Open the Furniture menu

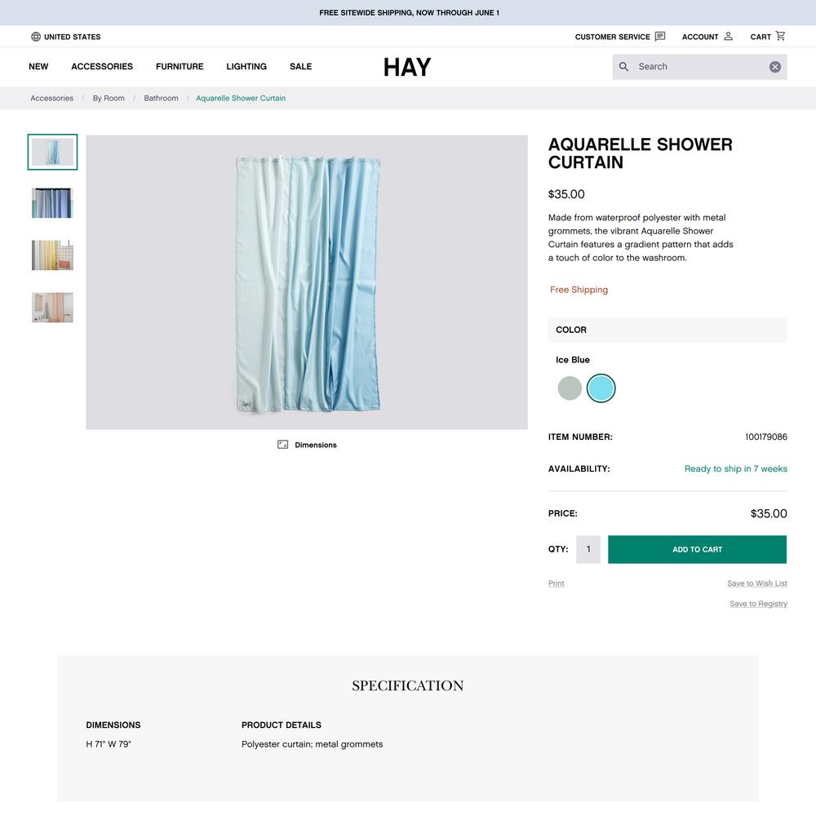180,67
